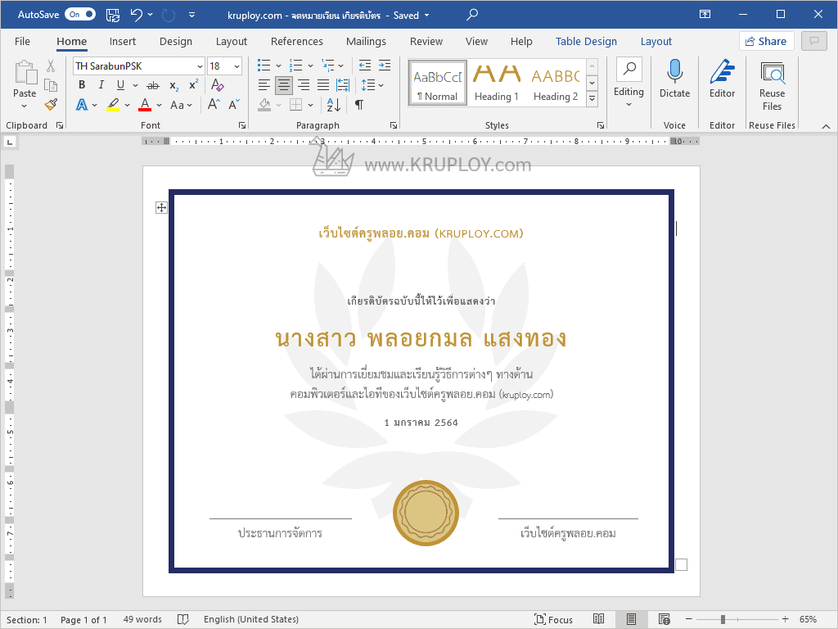Switch to the Table Design tab
838x629 pixels.
pos(586,41)
